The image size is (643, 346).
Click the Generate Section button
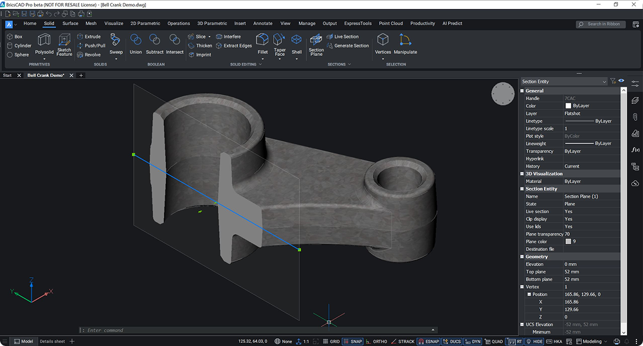[348, 46]
